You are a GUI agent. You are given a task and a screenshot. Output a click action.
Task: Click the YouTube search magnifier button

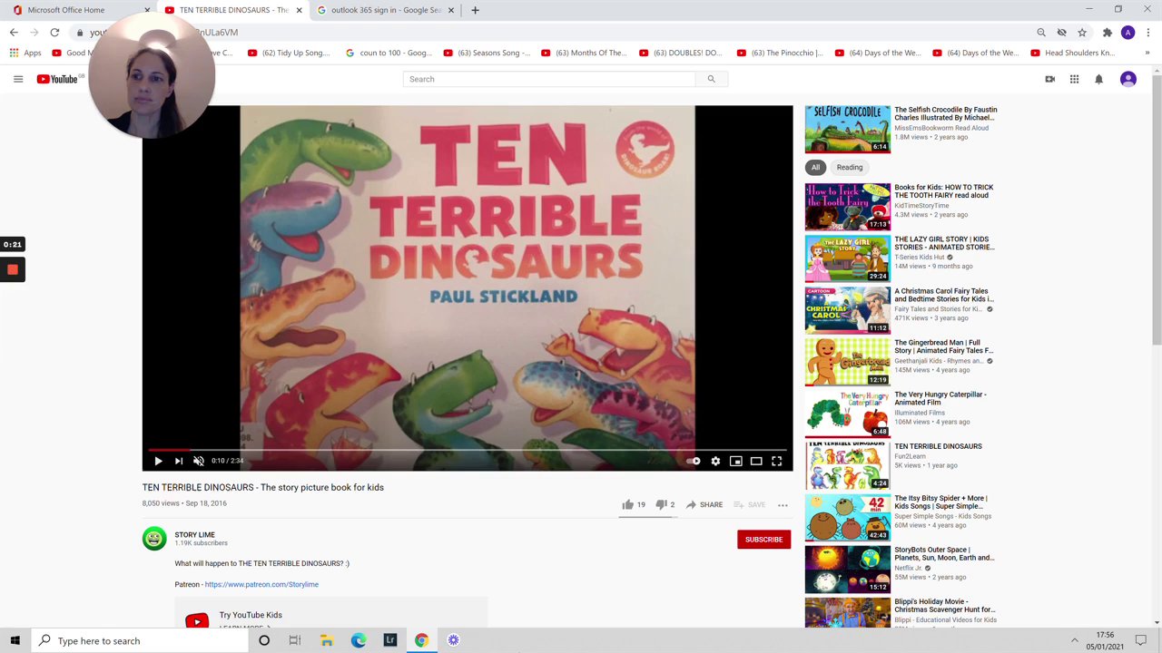pyautogui.click(x=712, y=79)
